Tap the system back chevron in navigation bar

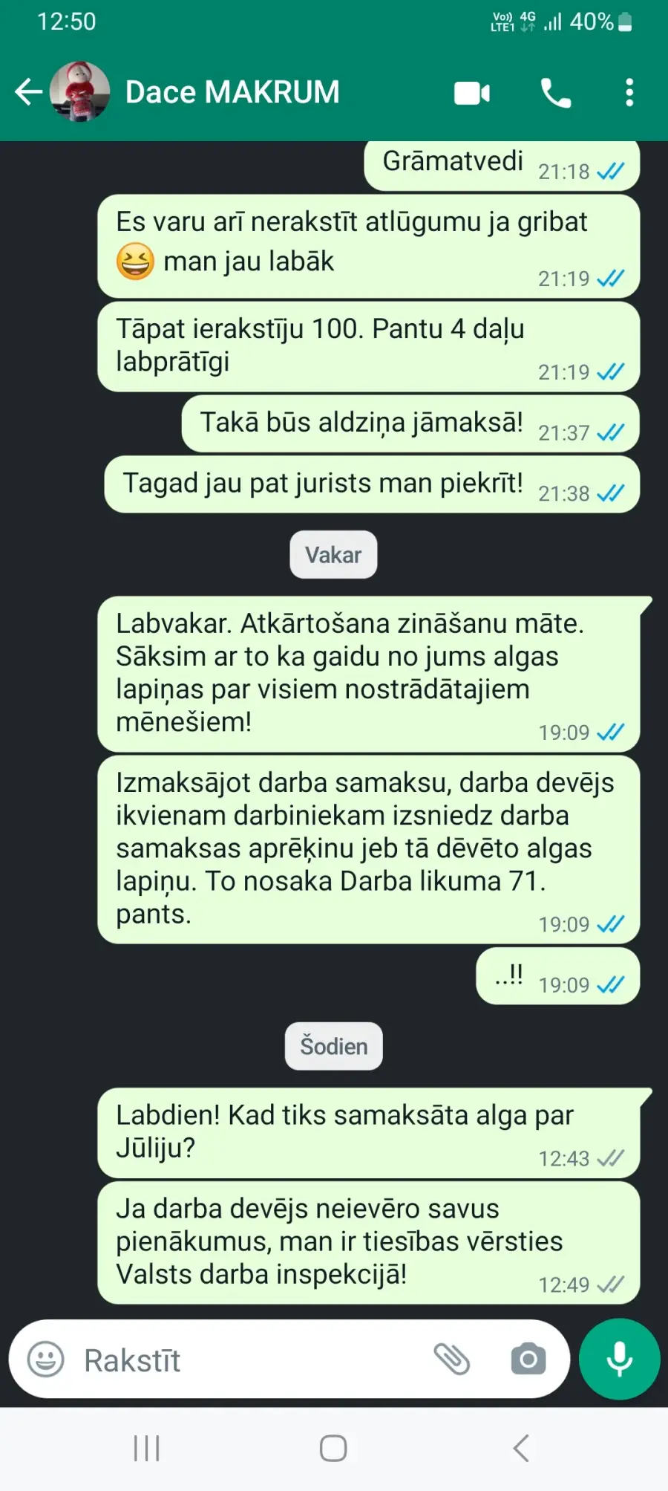(x=521, y=1448)
